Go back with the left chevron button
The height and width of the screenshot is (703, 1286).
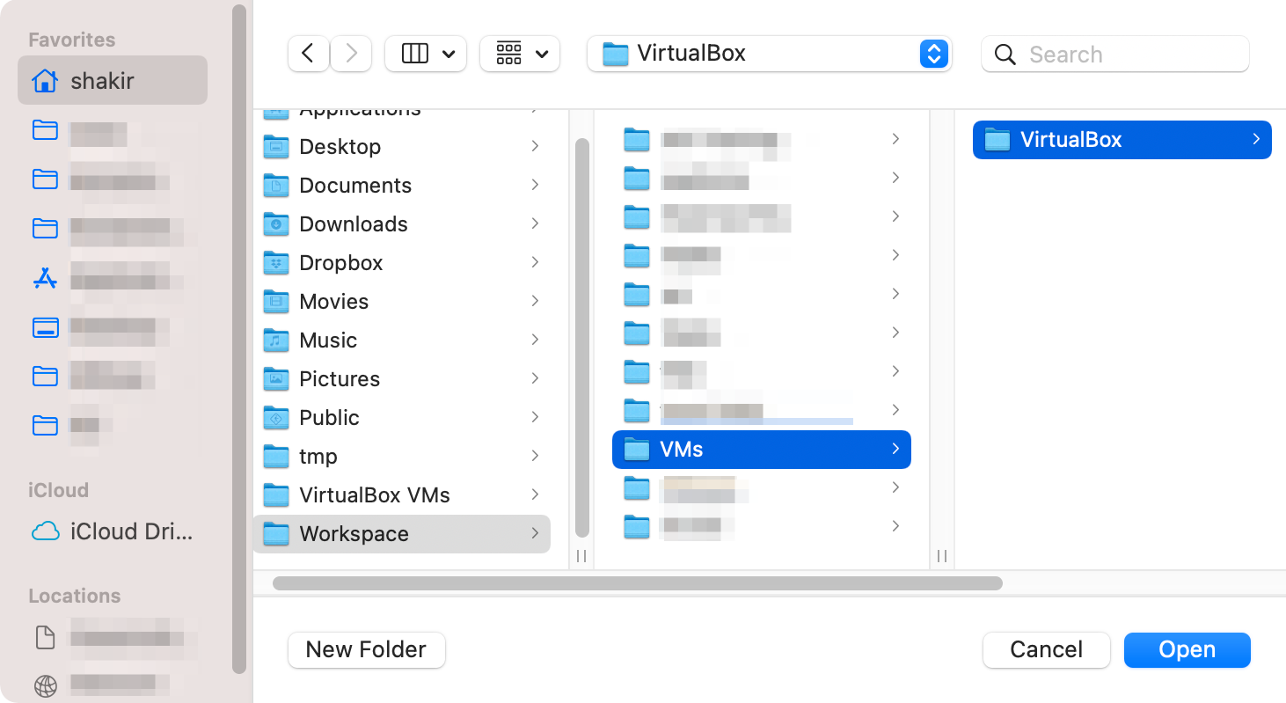[308, 54]
